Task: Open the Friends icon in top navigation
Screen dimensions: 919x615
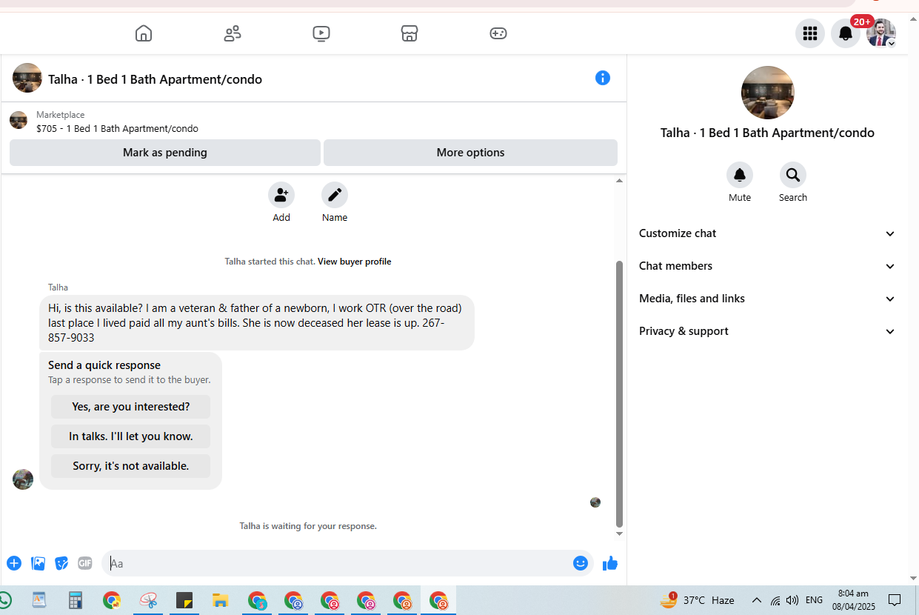Action: pyautogui.click(x=233, y=33)
